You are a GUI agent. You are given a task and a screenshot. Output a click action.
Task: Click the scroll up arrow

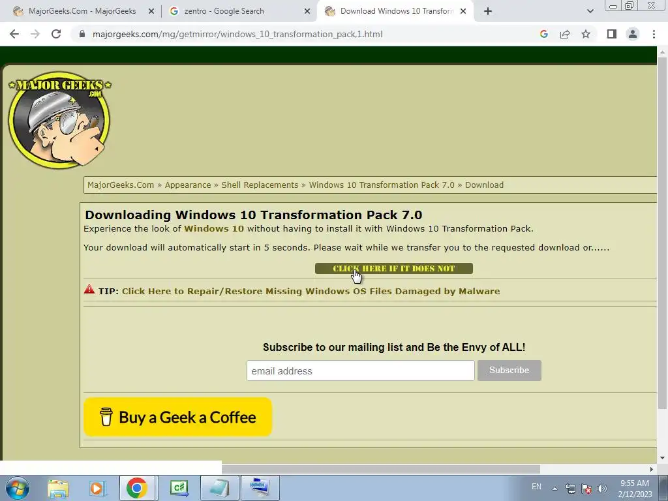click(662, 51)
